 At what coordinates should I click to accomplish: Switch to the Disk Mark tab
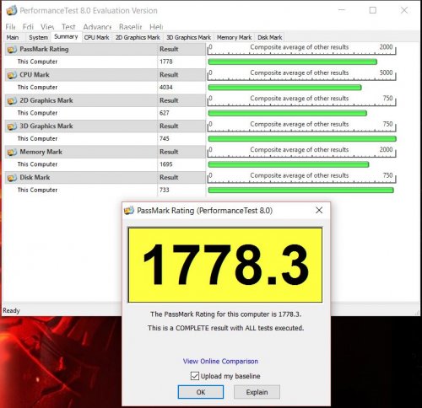pos(269,37)
